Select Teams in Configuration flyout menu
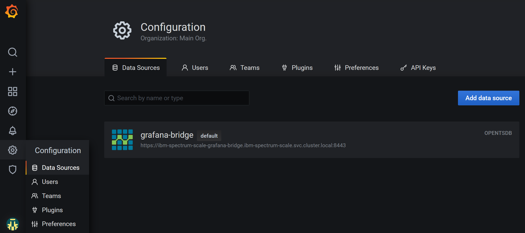Viewport: 525px width, 233px height. click(x=58, y=196)
